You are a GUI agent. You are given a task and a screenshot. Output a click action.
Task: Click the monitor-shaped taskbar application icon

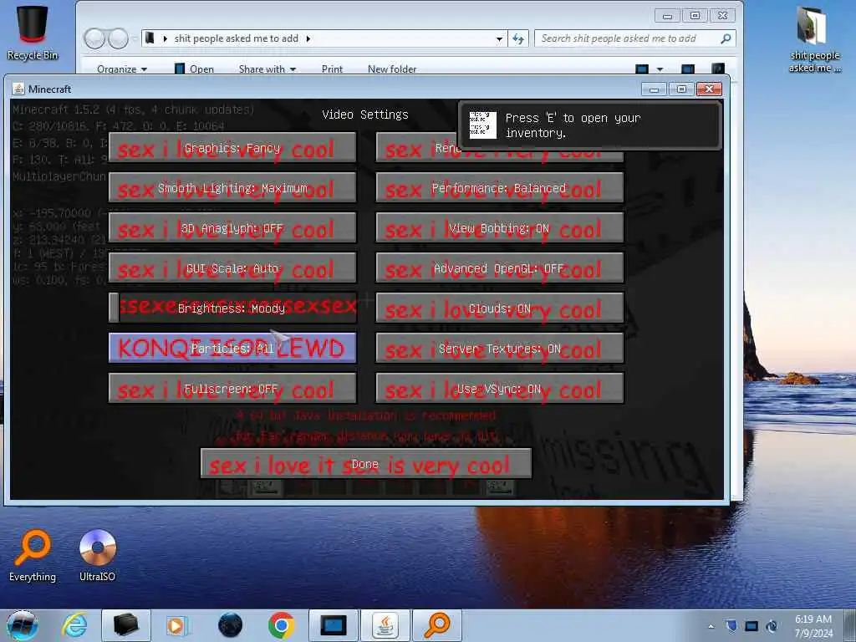334,625
